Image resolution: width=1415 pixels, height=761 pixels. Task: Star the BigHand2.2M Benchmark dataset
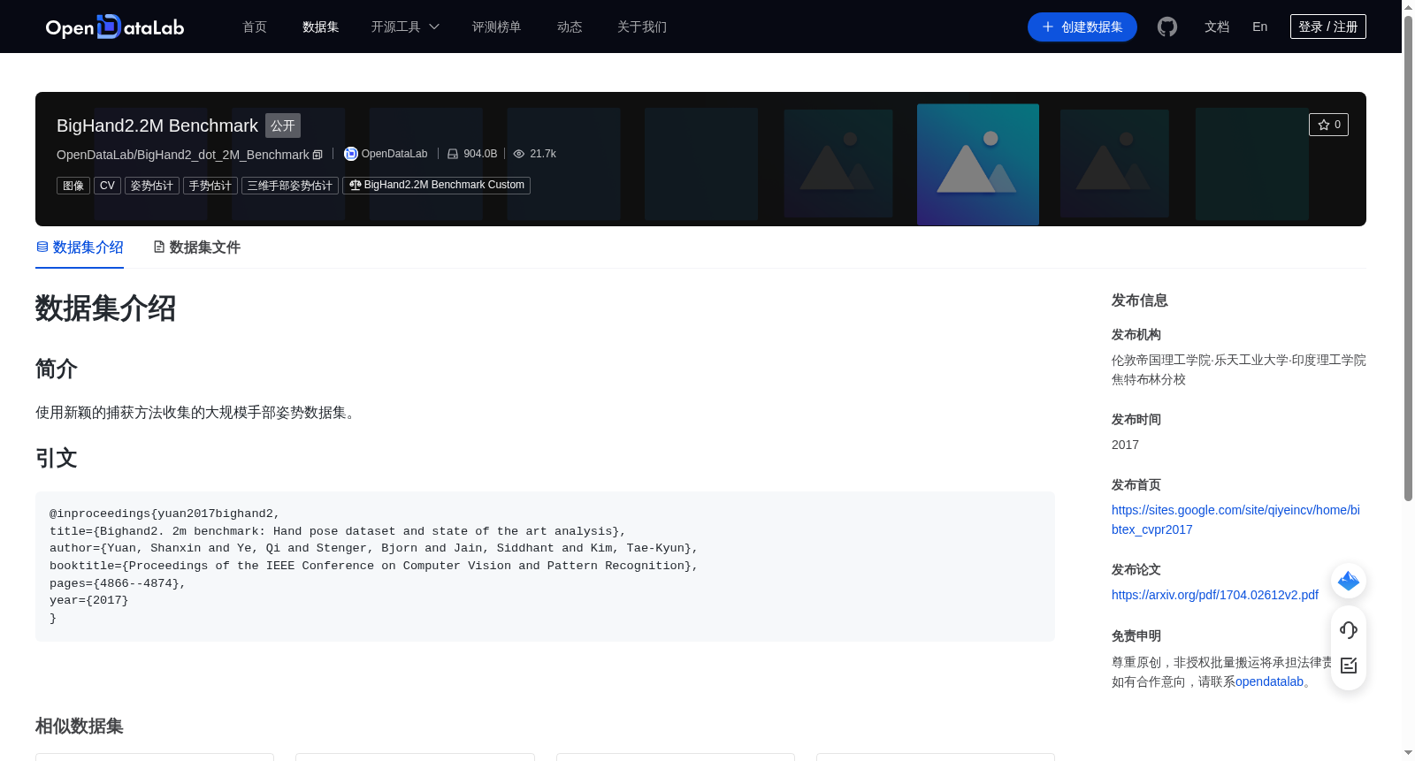click(1328, 125)
